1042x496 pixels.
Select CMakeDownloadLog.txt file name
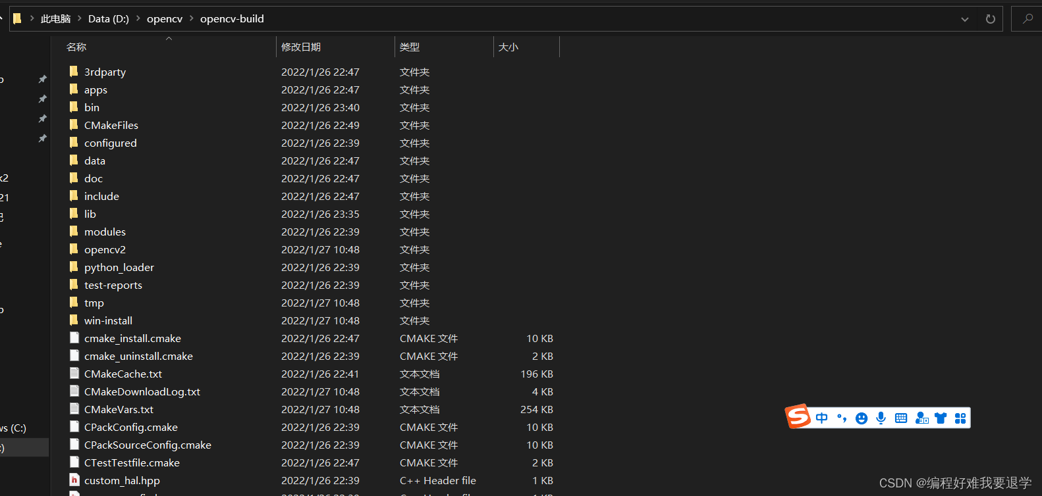coord(142,391)
